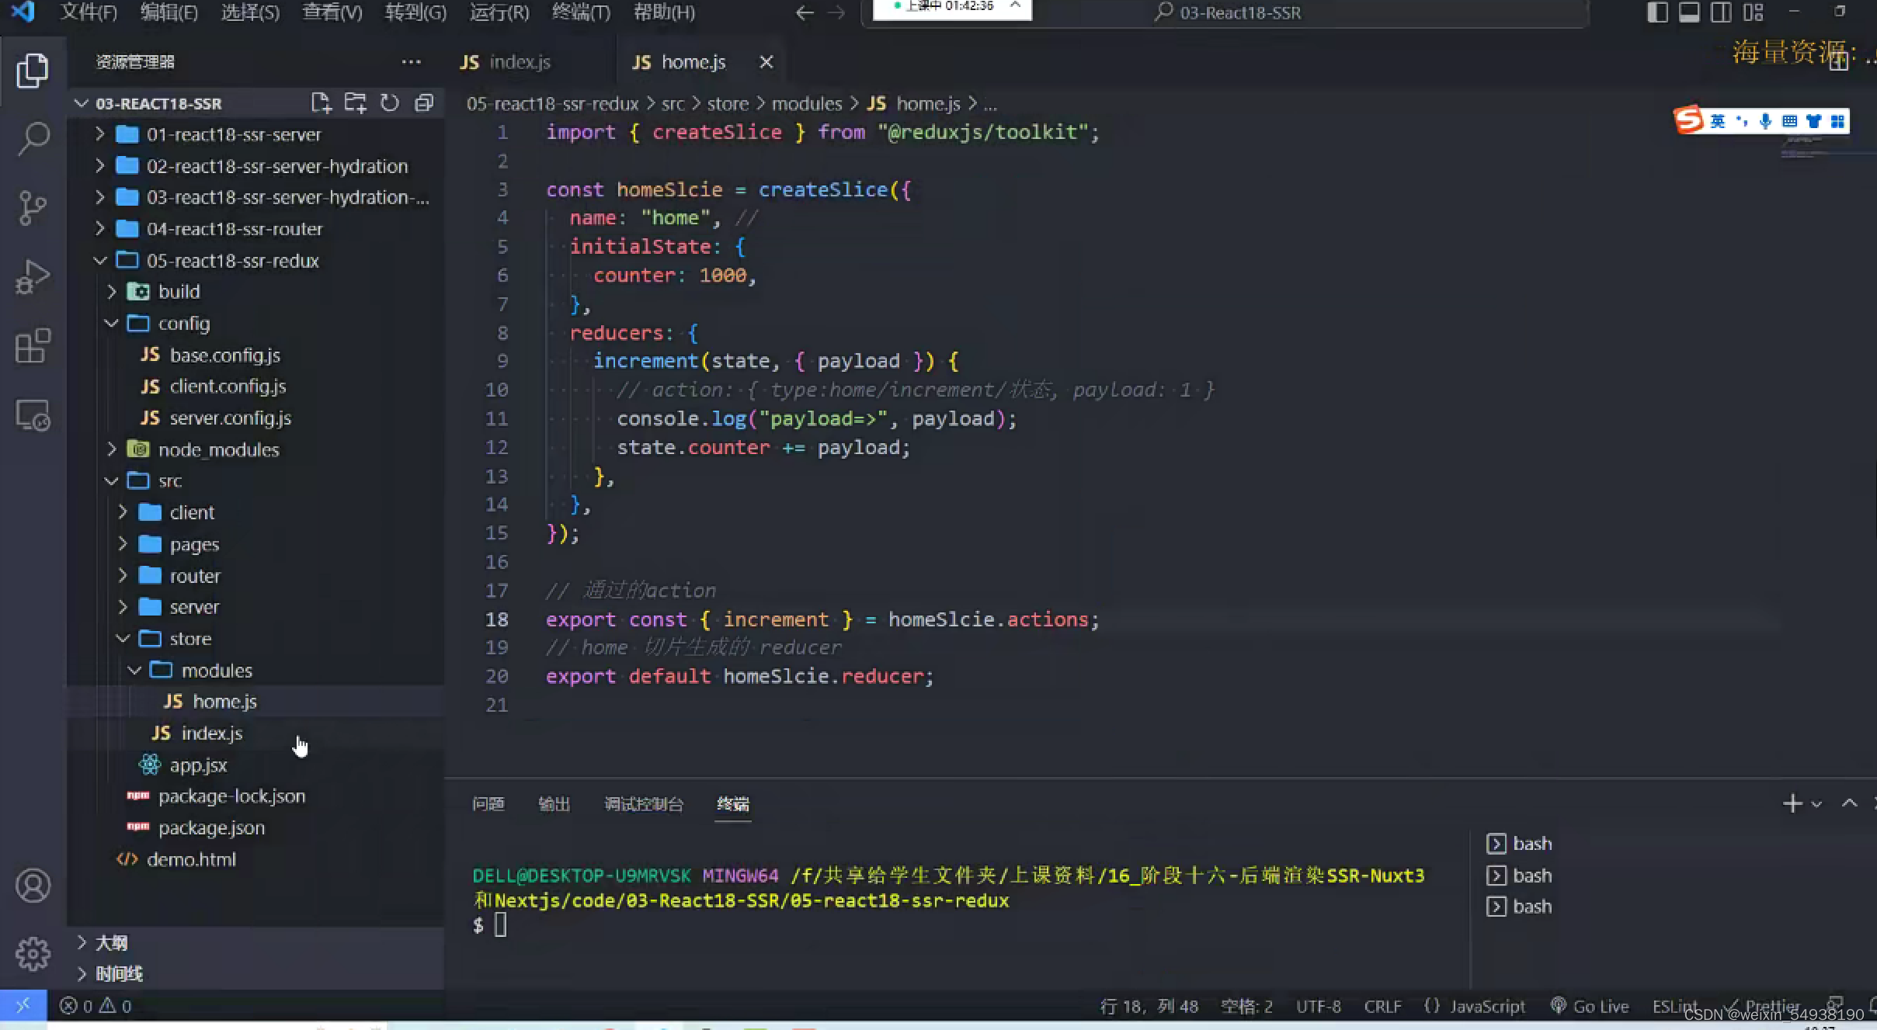Open the new terminal profile dropdown arrow

(x=1816, y=804)
